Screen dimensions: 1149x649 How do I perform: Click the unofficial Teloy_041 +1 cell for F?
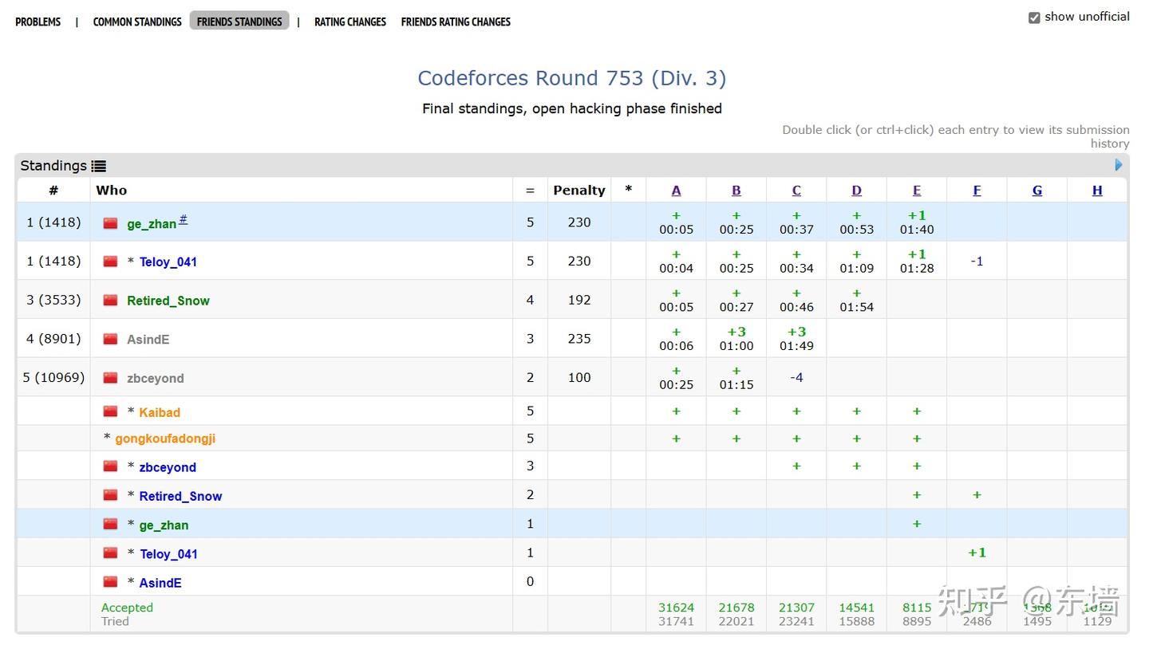(x=977, y=553)
